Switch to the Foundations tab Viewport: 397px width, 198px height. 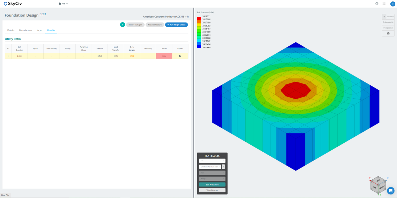click(x=25, y=30)
